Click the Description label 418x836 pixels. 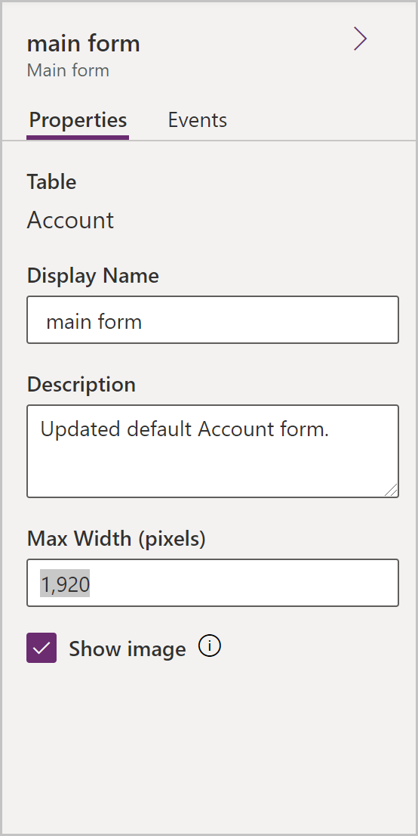[81, 385]
